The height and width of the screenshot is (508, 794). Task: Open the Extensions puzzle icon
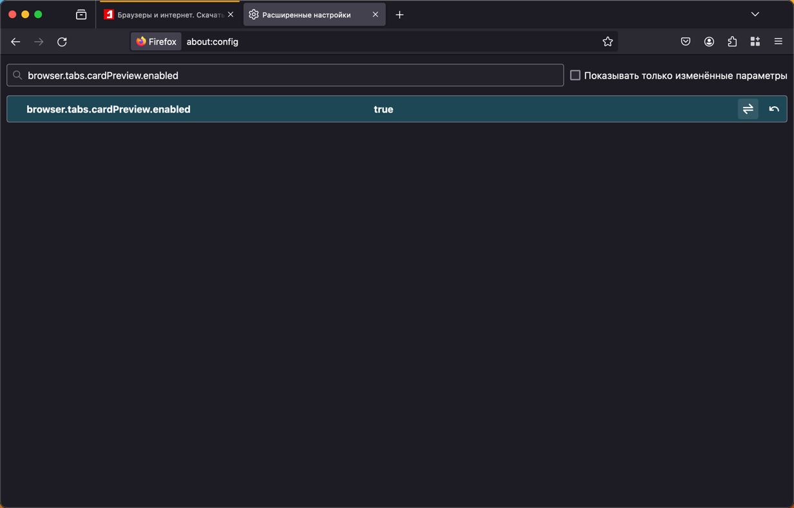pyautogui.click(x=732, y=42)
